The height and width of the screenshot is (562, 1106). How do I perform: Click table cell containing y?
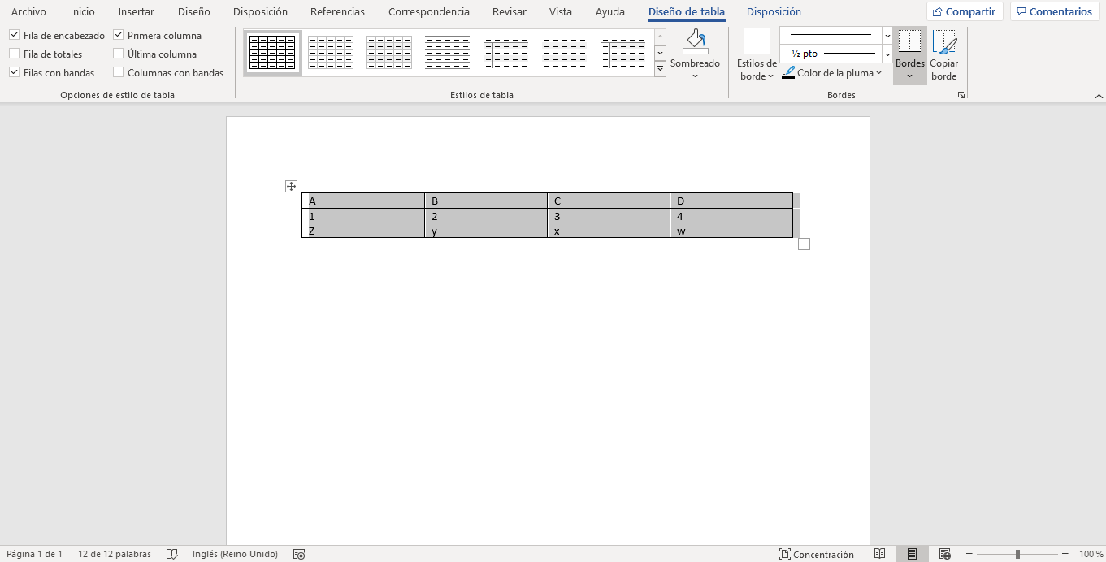[x=486, y=231]
